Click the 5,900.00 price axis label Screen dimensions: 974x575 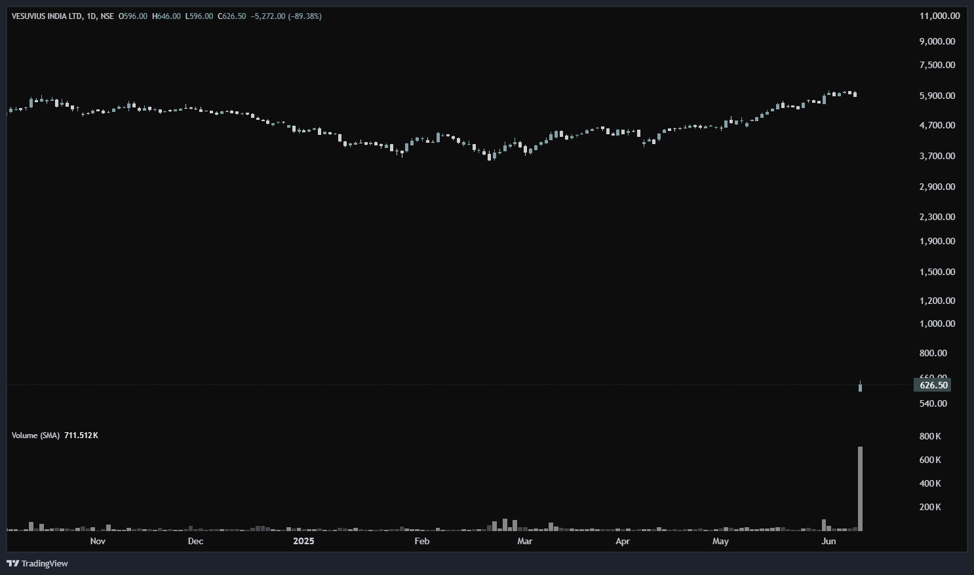(x=937, y=96)
